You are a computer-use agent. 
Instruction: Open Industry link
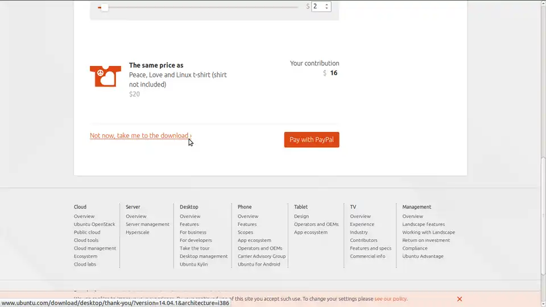tap(359, 232)
